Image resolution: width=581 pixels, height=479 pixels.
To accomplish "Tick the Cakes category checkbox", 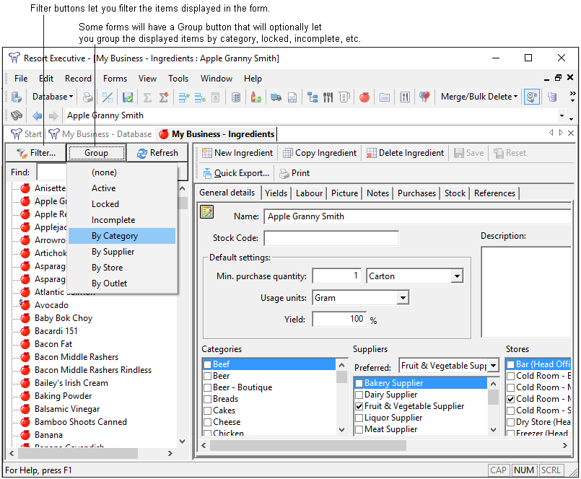I will pos(208,410).
